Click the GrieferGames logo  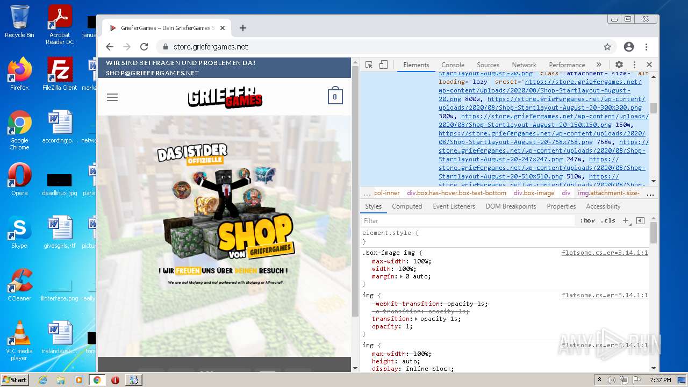click(225, 97)
